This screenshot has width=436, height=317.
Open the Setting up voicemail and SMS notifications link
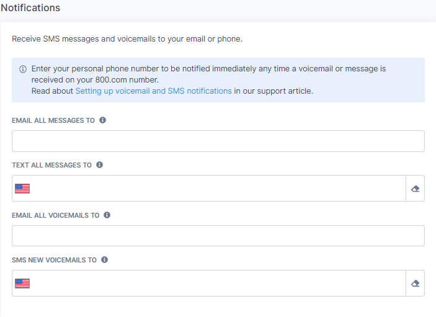[153, 91]
